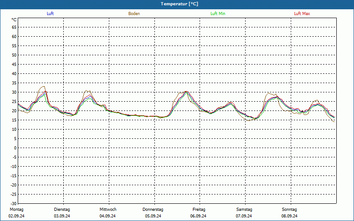Click the y-axis value '-25'
This screenshot has height=221, width=354.
pyautogui.click(x=14, y=194)
